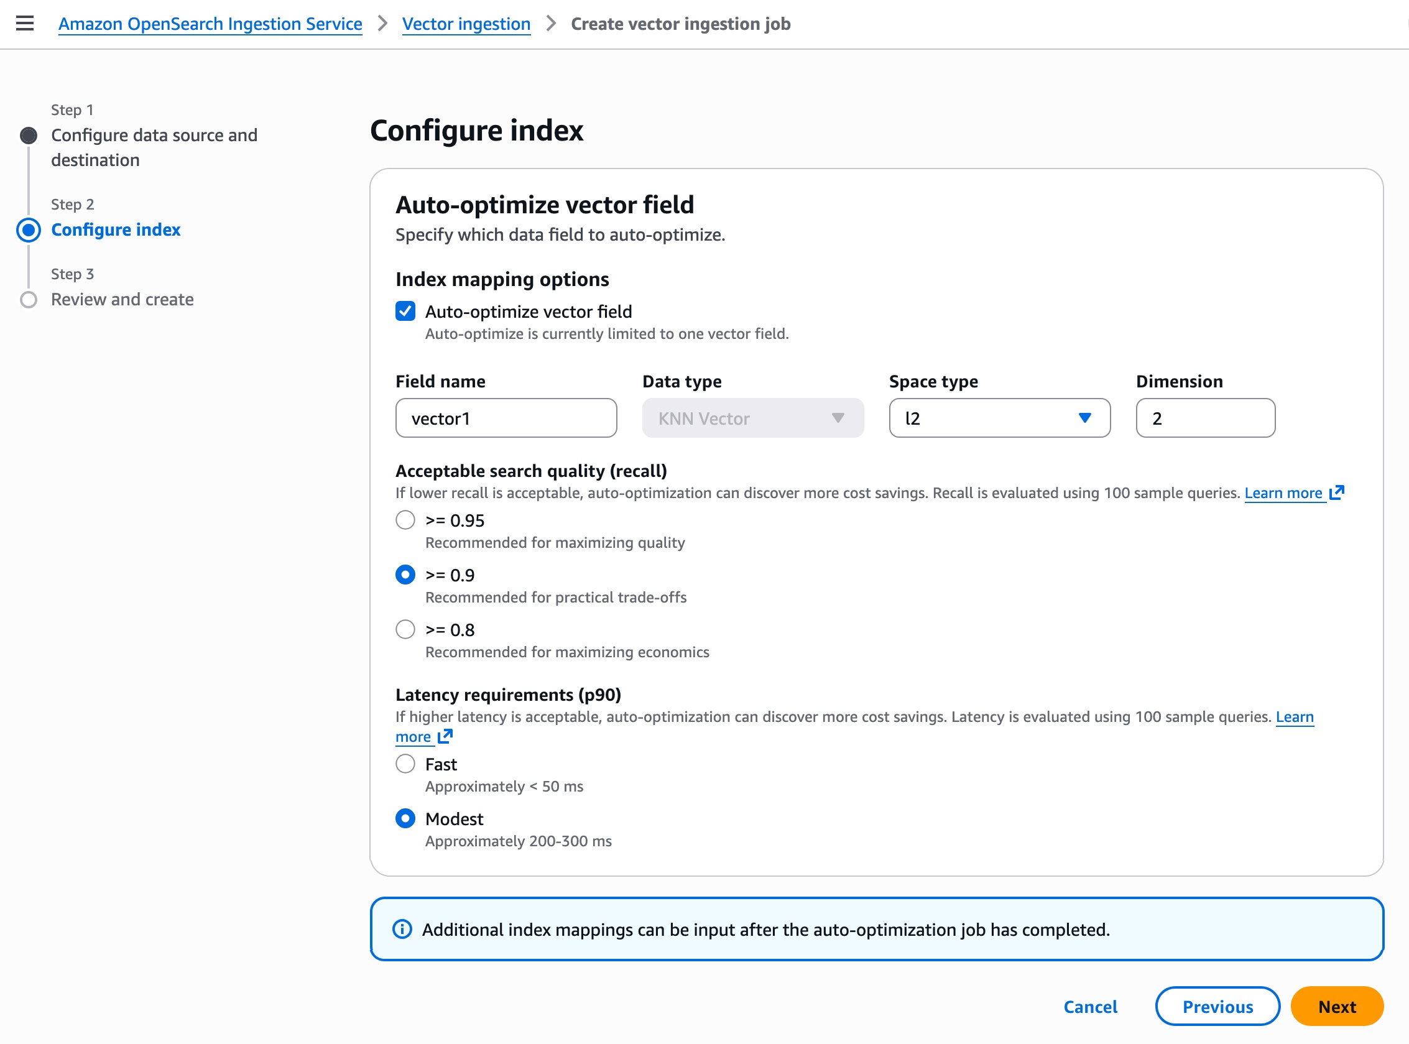1409x1044 pixels.
Task: Click the external link icon for recall
Action: point(1336,492)
